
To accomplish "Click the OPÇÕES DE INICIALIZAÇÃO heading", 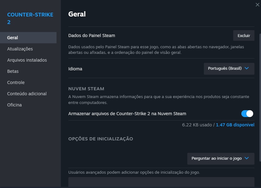I will coord(101,139).
